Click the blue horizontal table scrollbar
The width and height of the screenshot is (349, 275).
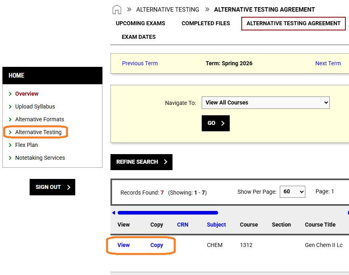(168, 213)
